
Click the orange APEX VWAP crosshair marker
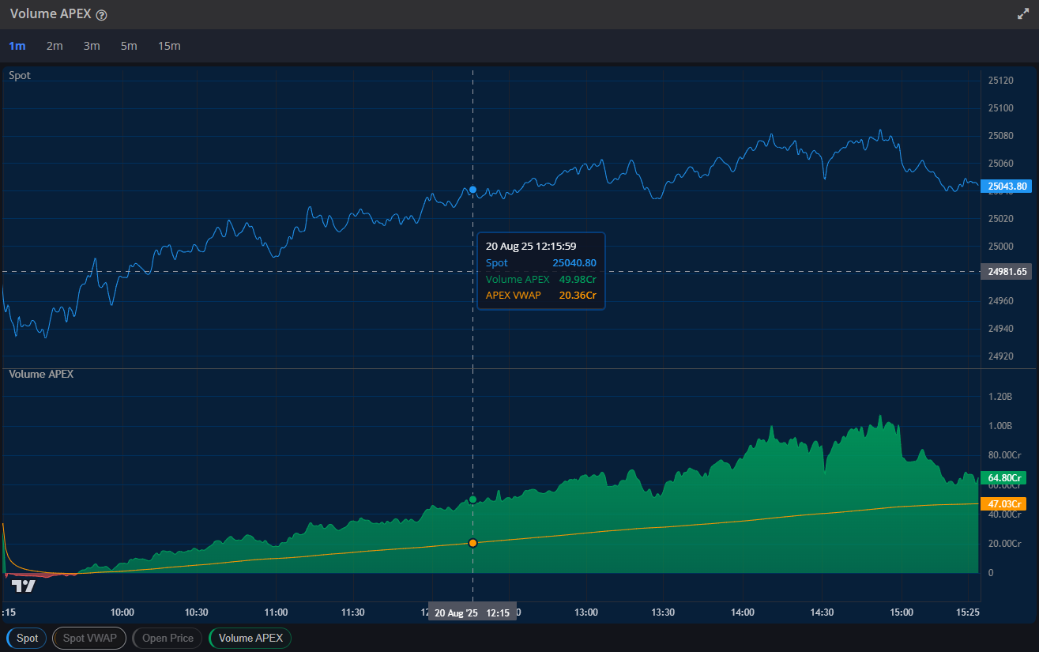point(472,543)
